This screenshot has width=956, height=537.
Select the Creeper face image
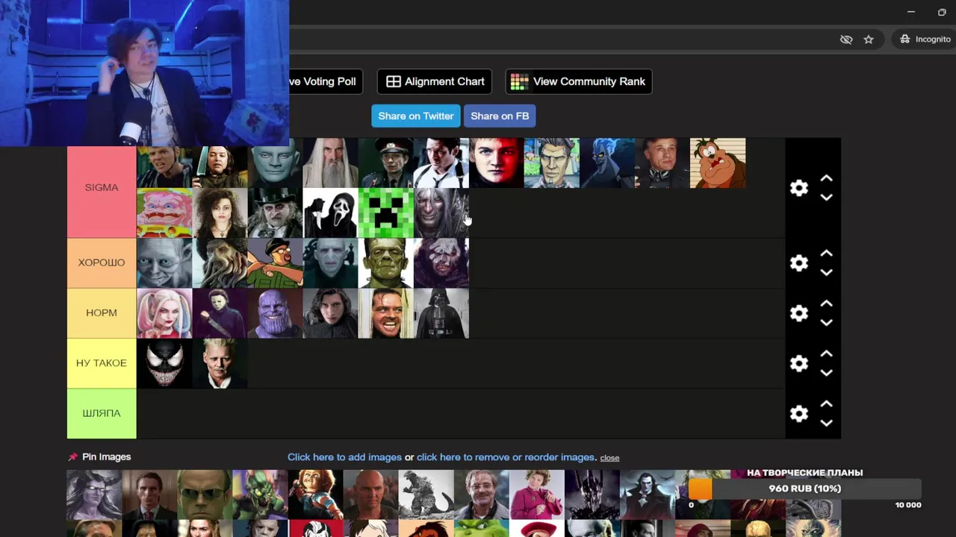386,213
